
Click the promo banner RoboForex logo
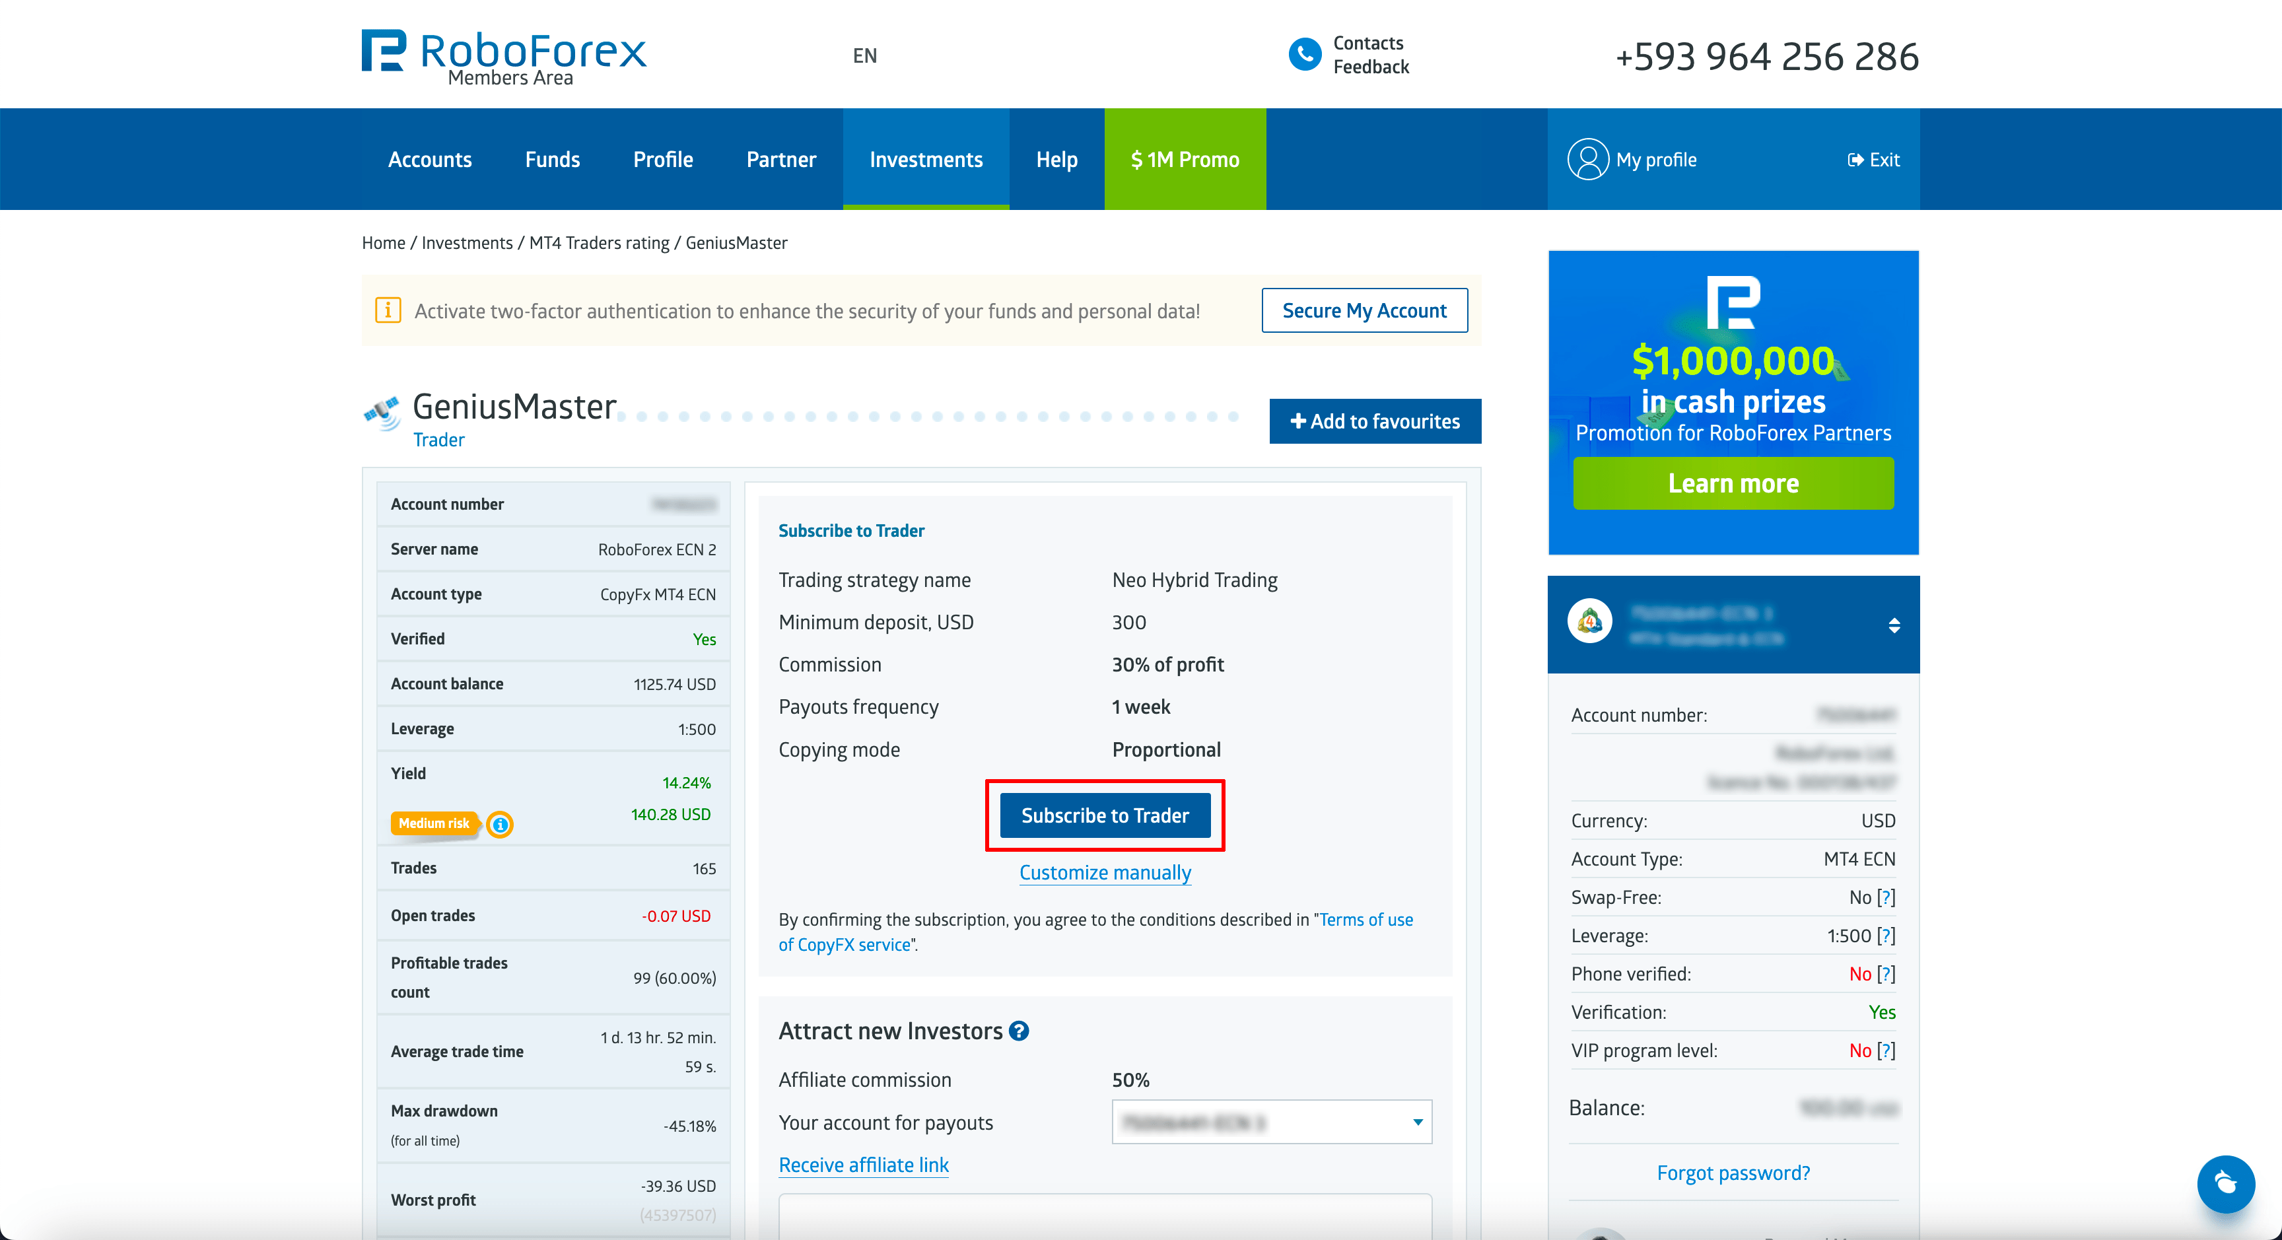point(1733,302)
